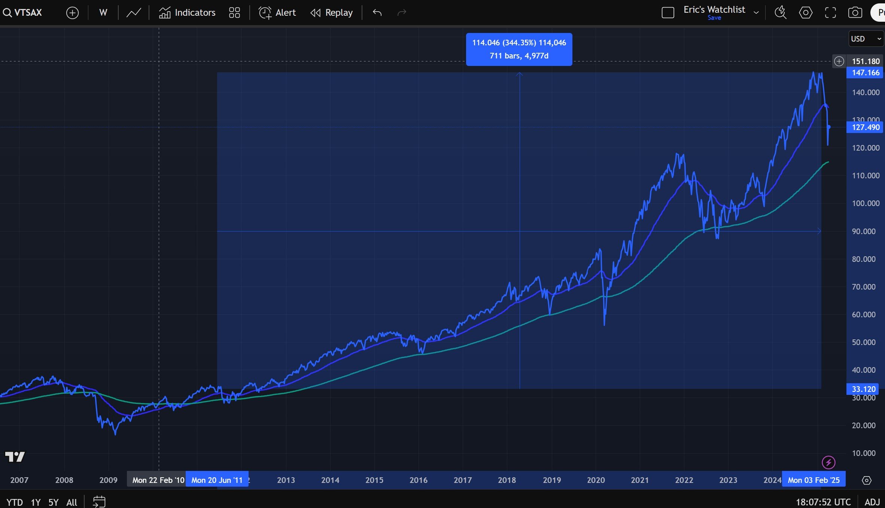Click the 60.000 price scale label
The image size is (885, 508).
[864, 315]
